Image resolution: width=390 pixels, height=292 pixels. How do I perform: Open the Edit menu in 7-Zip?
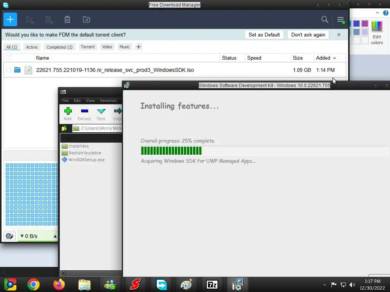[x=77, y=100]
